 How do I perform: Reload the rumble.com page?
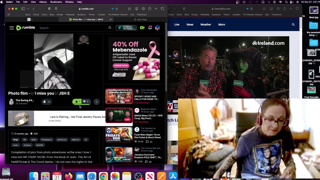click(116, 9)
